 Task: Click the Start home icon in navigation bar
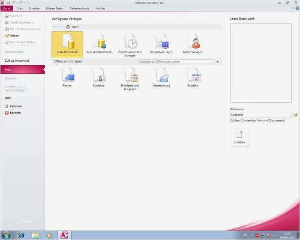[68, 27]
